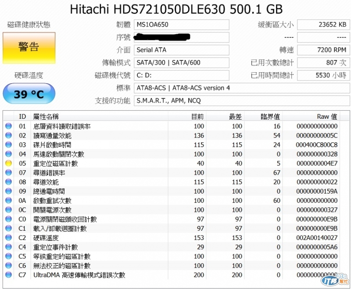
Task: Click the blue status icon for attribute C4
Action: 8,247
